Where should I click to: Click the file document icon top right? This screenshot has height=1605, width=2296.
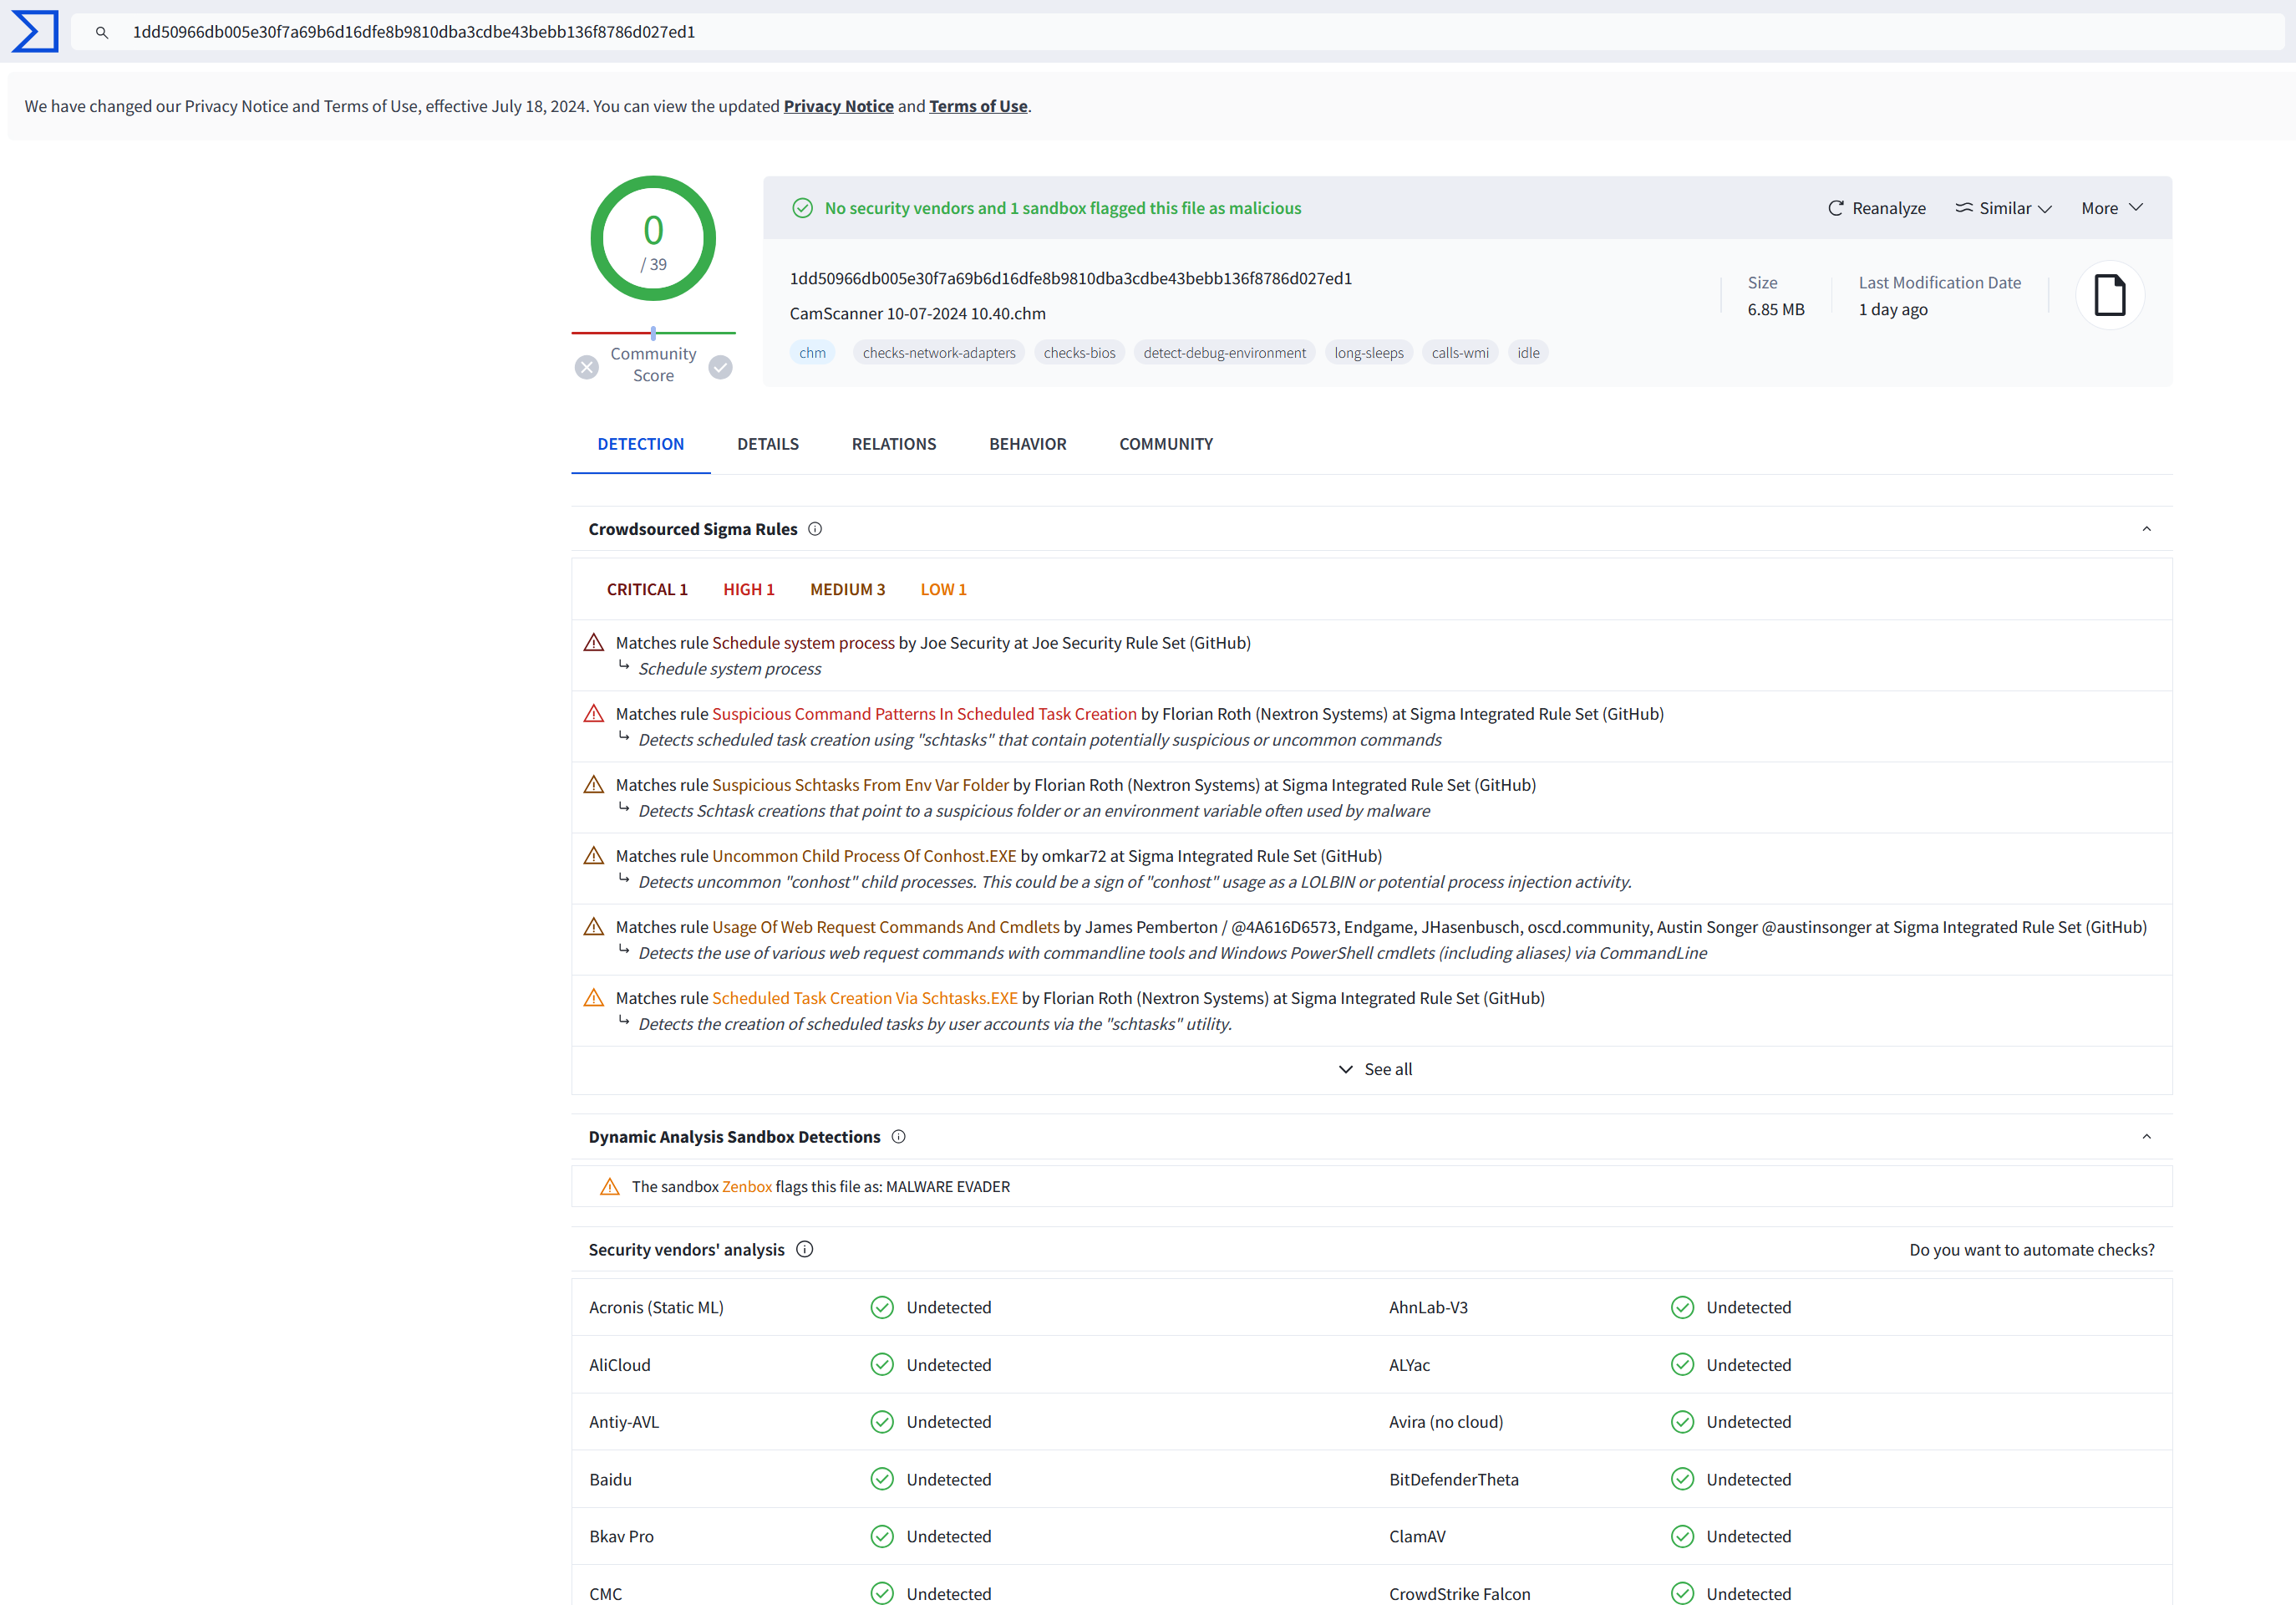2110,295
